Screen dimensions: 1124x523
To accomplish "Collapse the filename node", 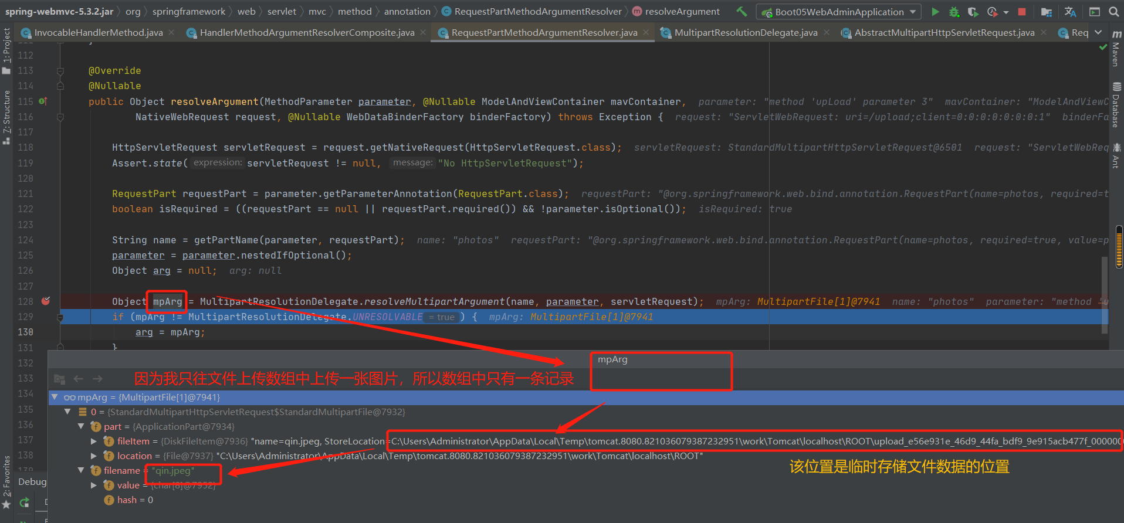I will [81, 470].
